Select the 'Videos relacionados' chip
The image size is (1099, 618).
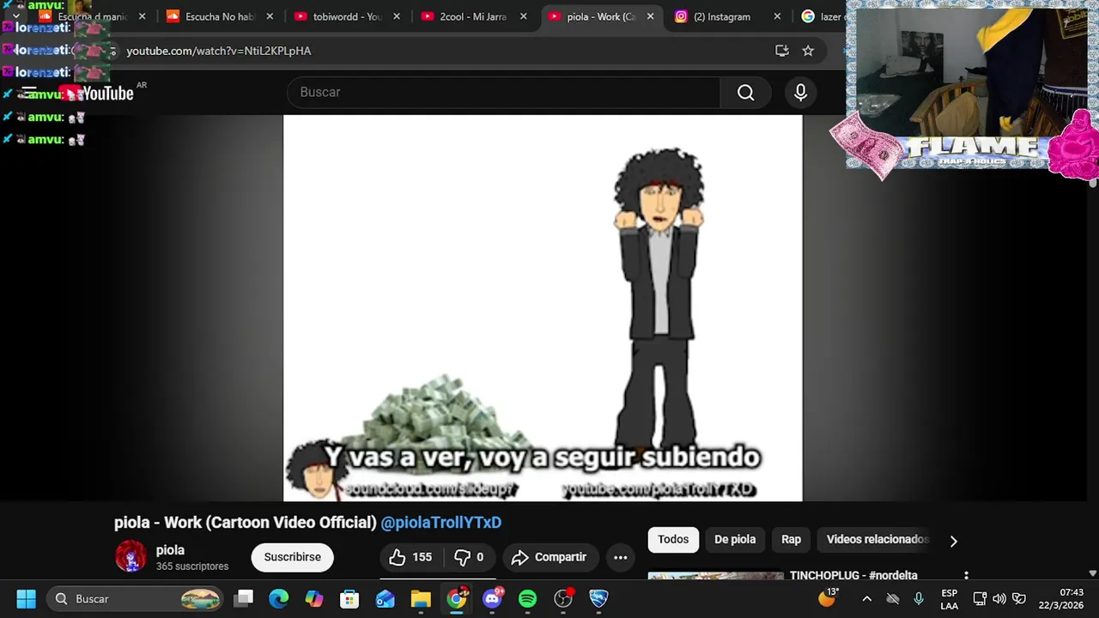click(877, 539)
